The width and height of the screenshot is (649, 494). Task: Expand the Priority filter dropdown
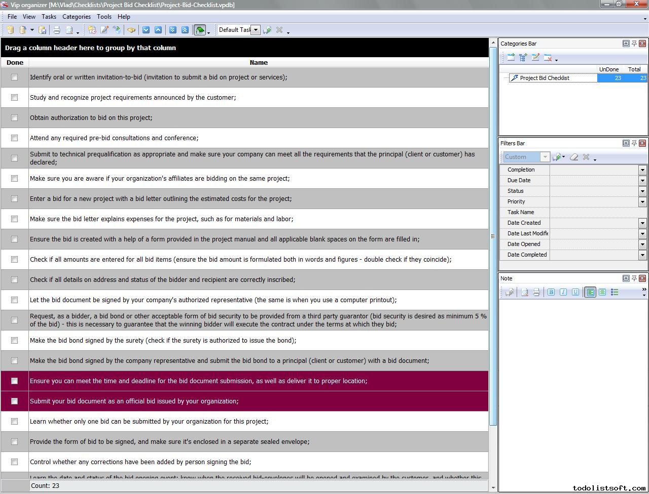642,201
